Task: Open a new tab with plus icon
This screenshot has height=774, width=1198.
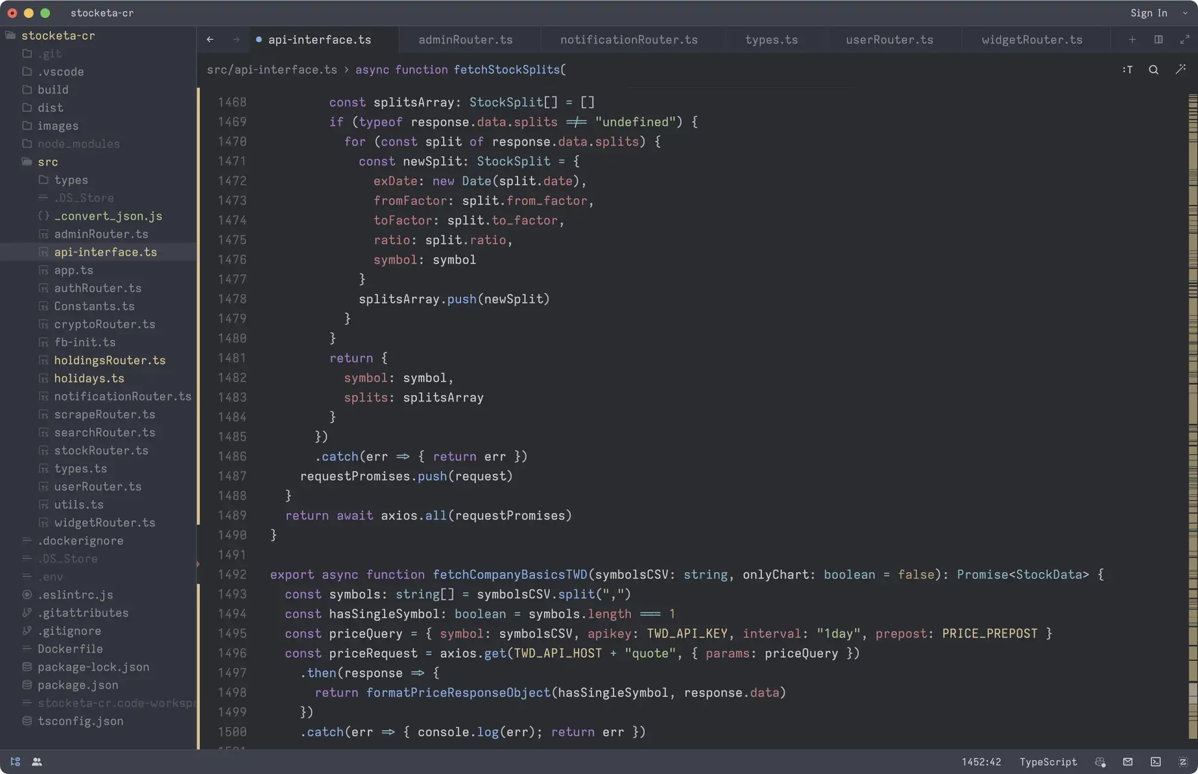Action: pyautogui.click(x=1132, y=40)
